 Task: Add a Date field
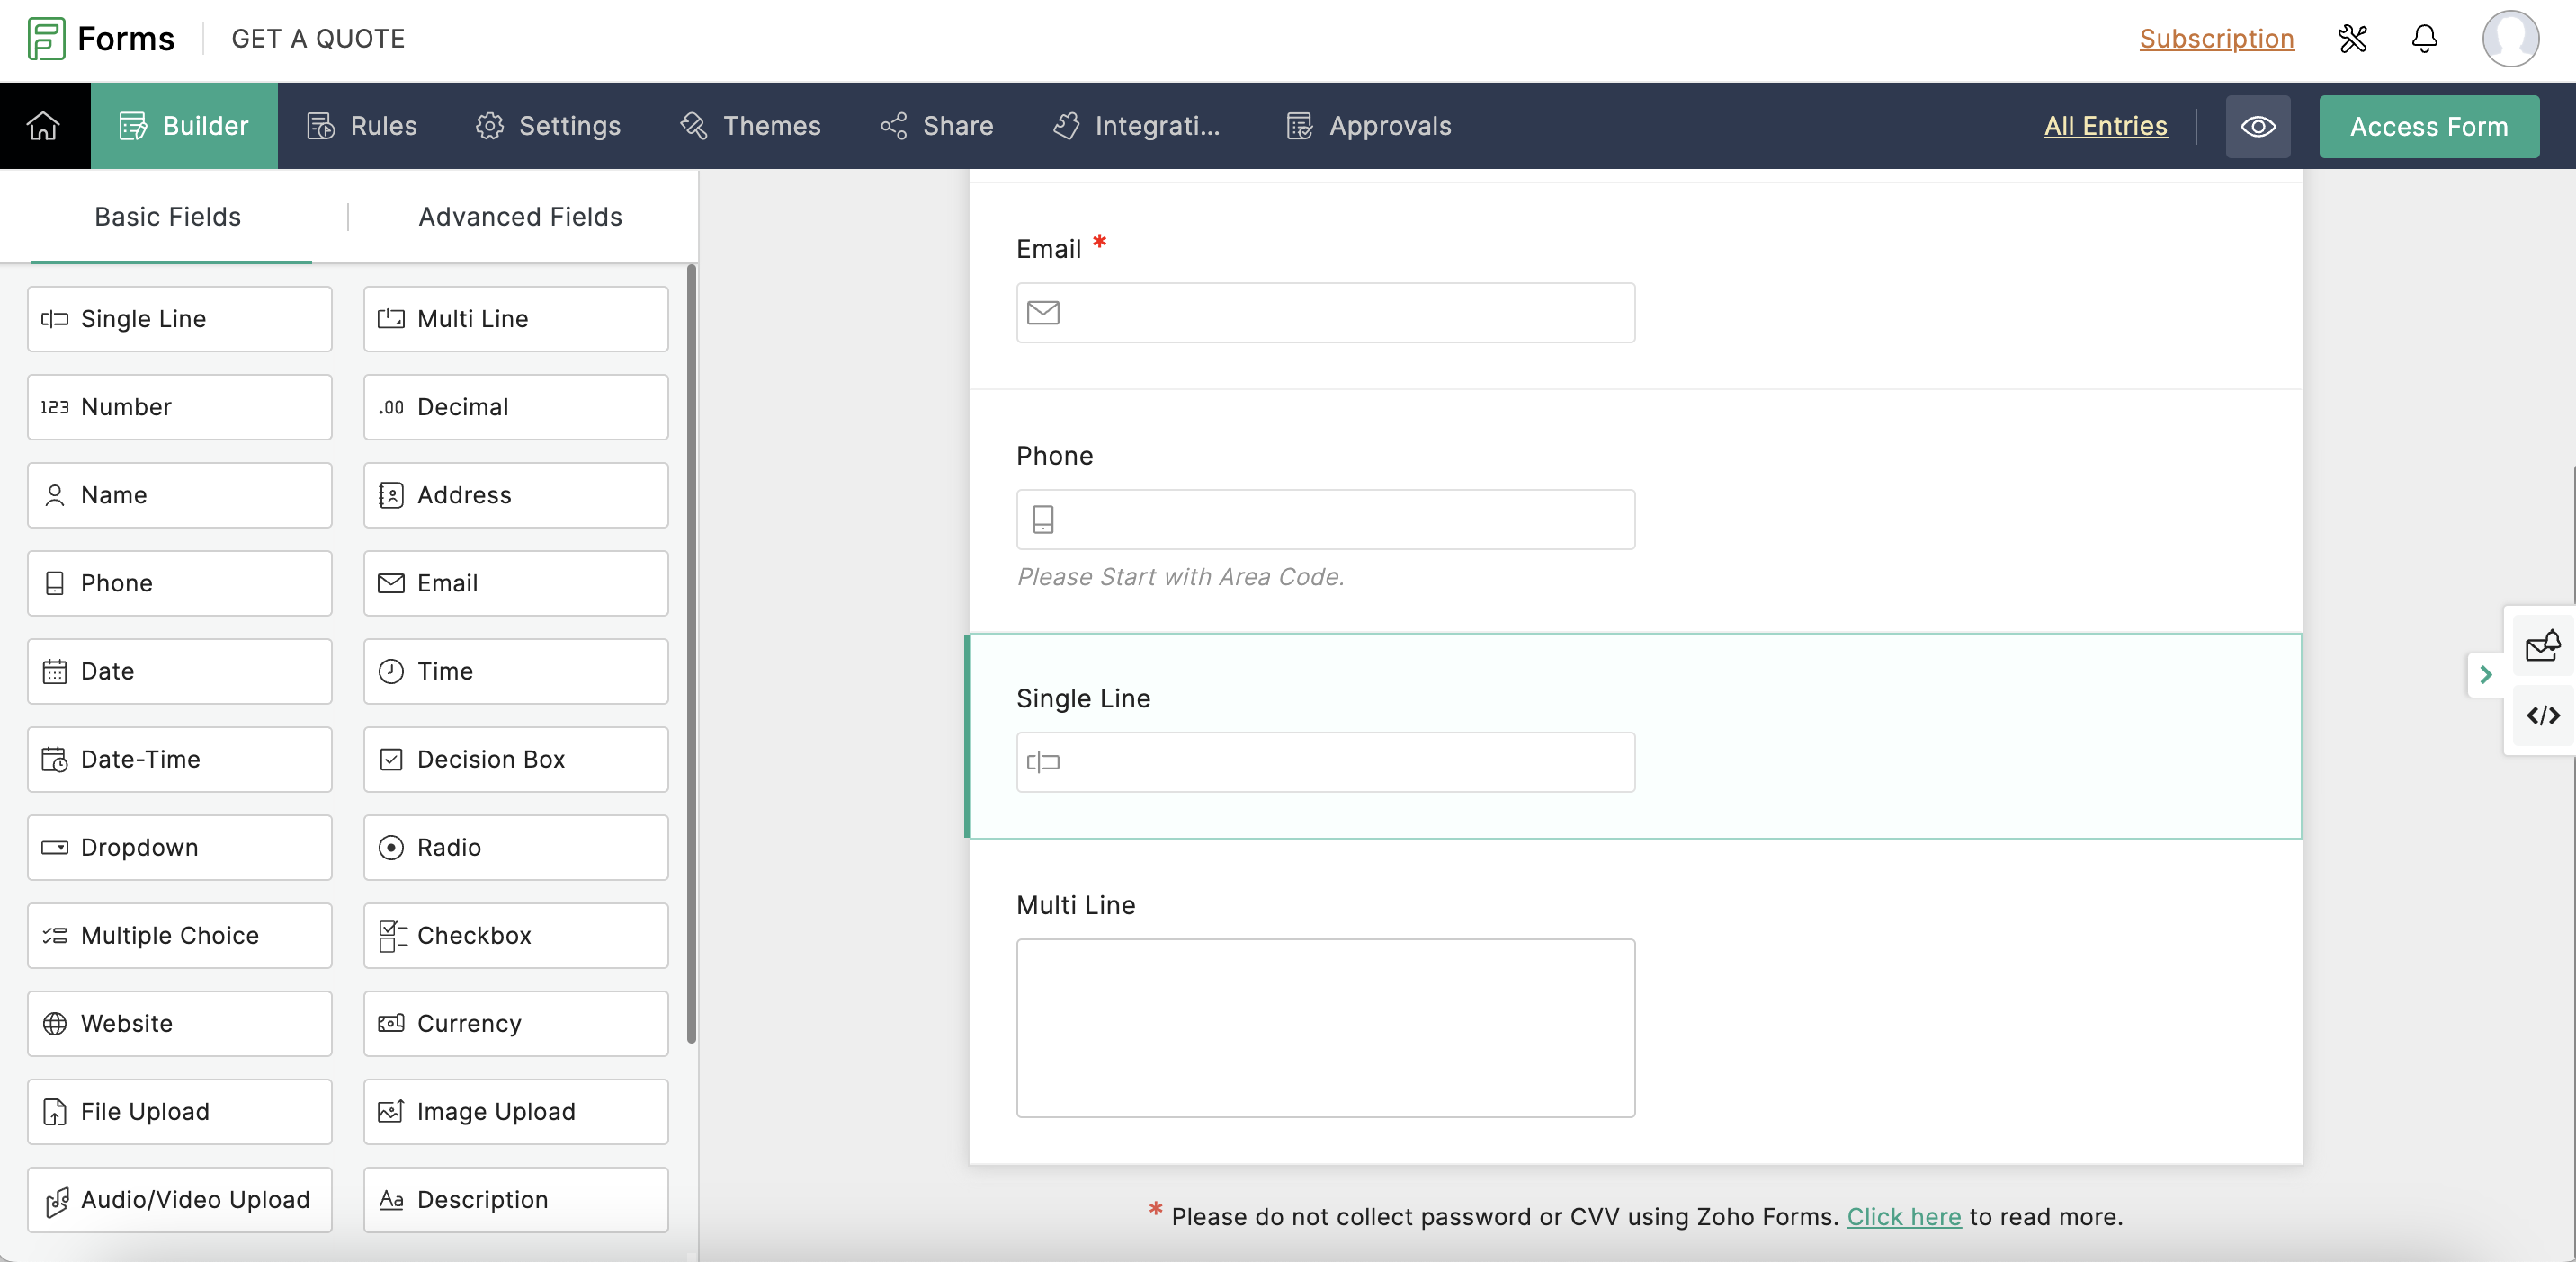[179, 671]
